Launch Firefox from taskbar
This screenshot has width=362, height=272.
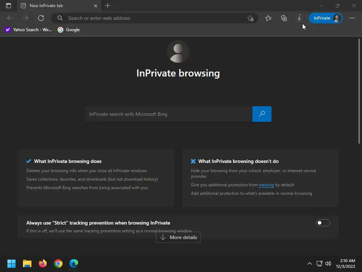click(x=43, y=263)
